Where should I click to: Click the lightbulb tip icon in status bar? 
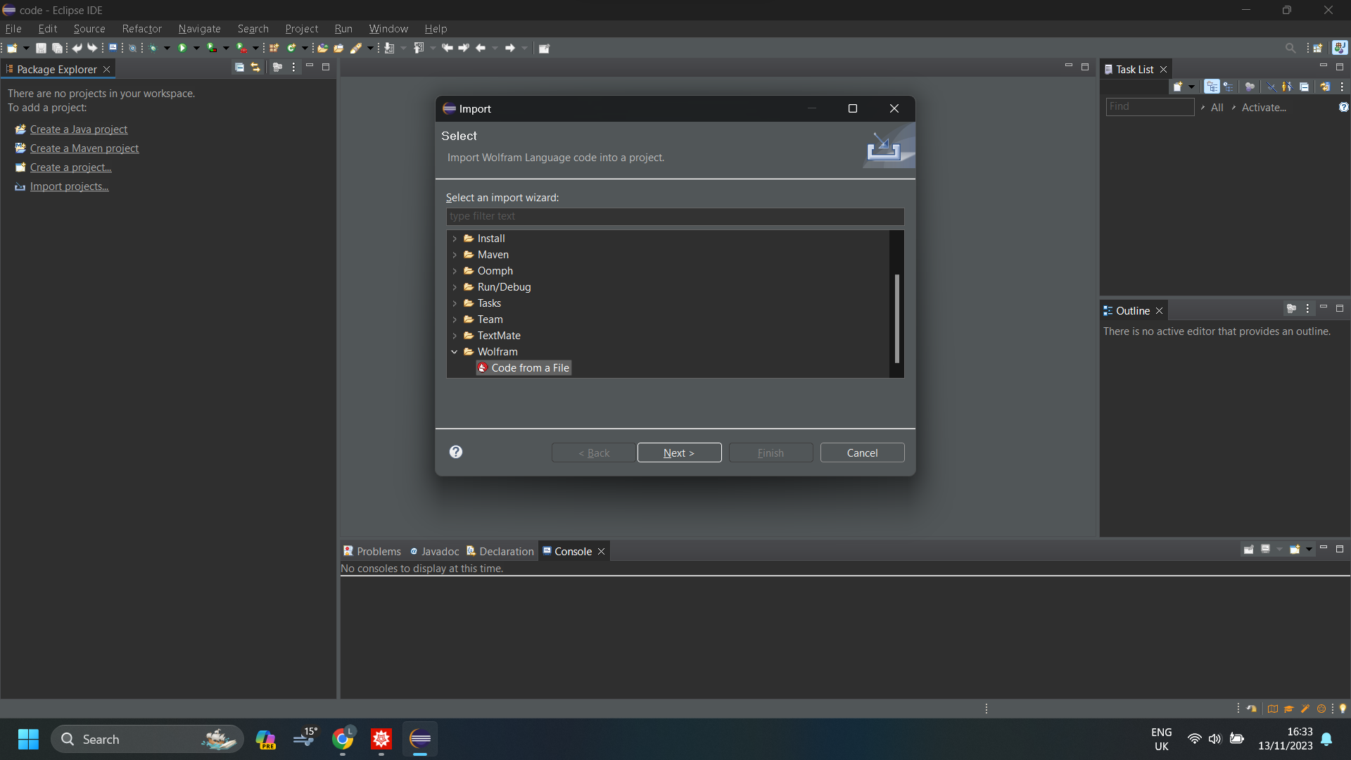(1343, 709)
